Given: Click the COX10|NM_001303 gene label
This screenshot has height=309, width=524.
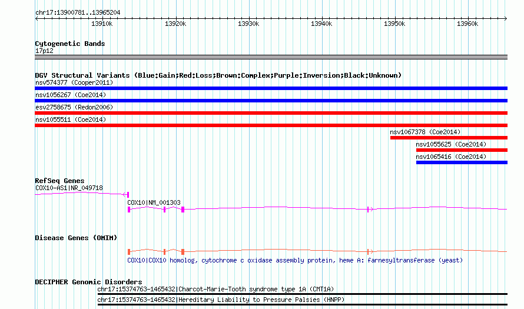Looking at the screenshot, I should tap(154, 202).
